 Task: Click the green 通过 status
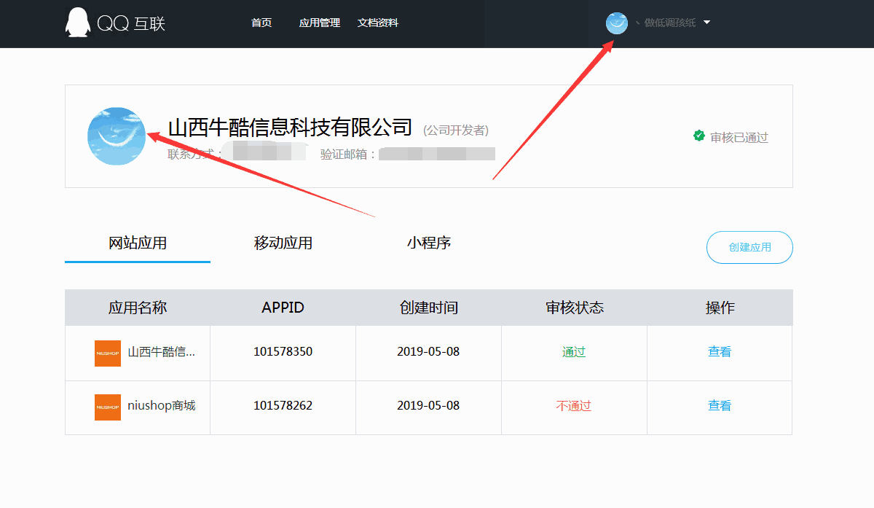574,352
